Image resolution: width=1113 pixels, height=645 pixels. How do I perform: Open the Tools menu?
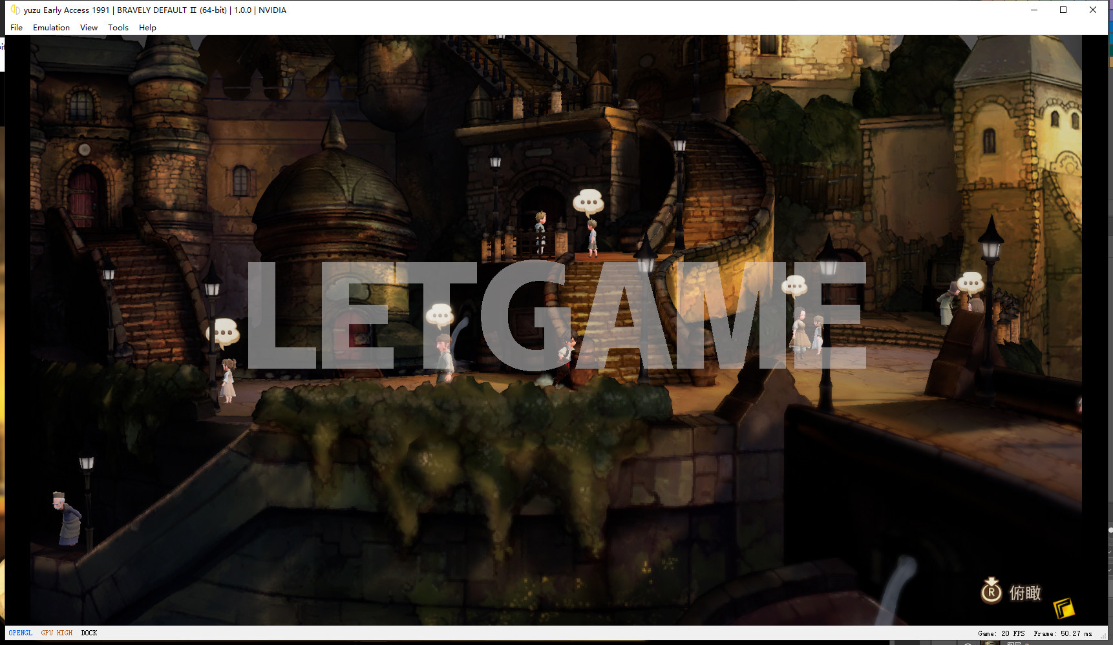coord(118,28)
